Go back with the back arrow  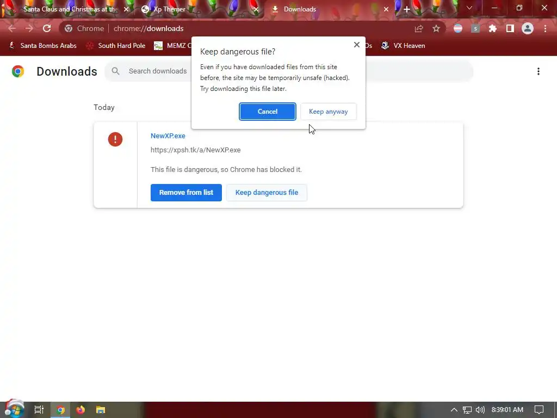12,28
